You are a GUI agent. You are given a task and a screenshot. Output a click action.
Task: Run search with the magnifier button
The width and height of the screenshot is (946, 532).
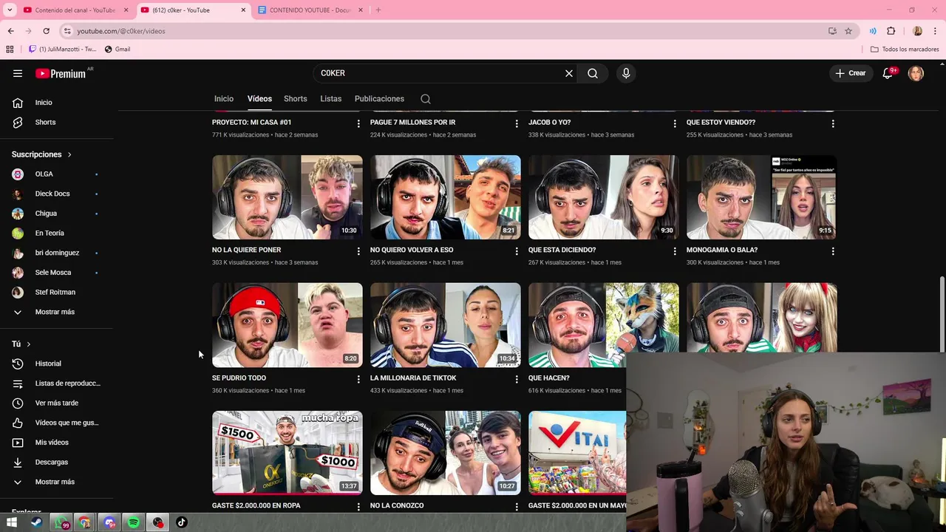tap(593, 73)
